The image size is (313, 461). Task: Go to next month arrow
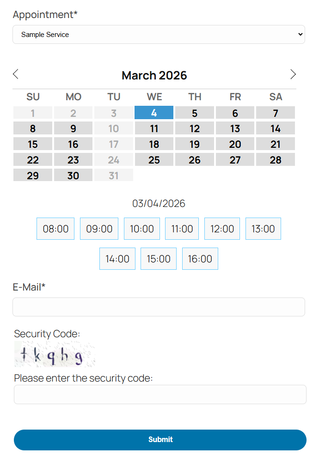point(293,74)
